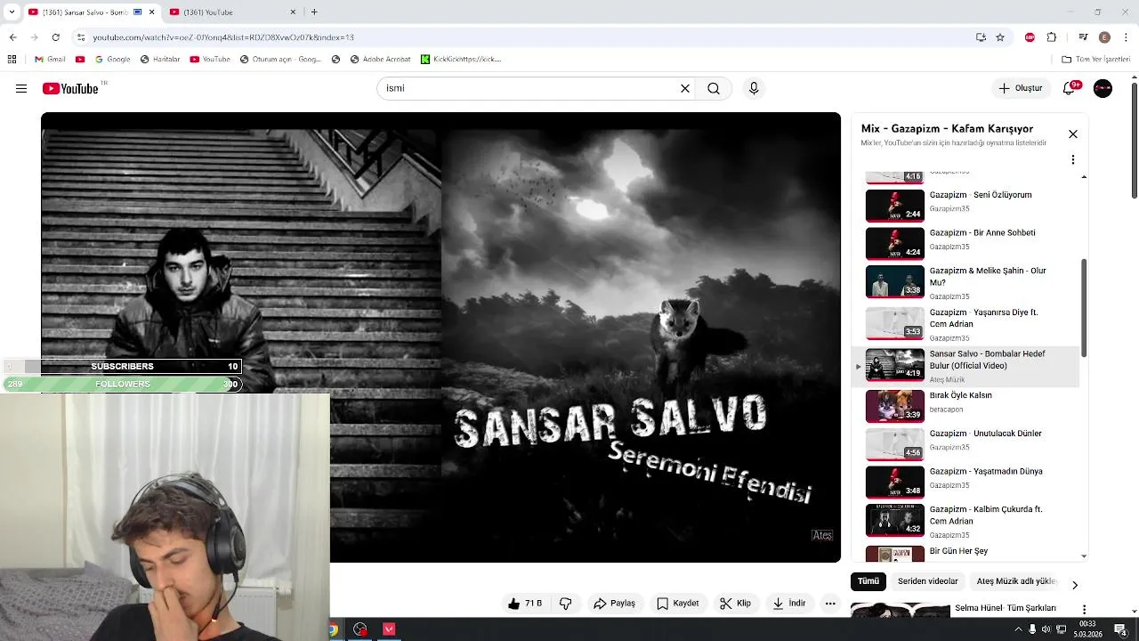Close the Sansar Salvo tab
The height and width of the screenshot is (641, 1139).
coord(152,12)
